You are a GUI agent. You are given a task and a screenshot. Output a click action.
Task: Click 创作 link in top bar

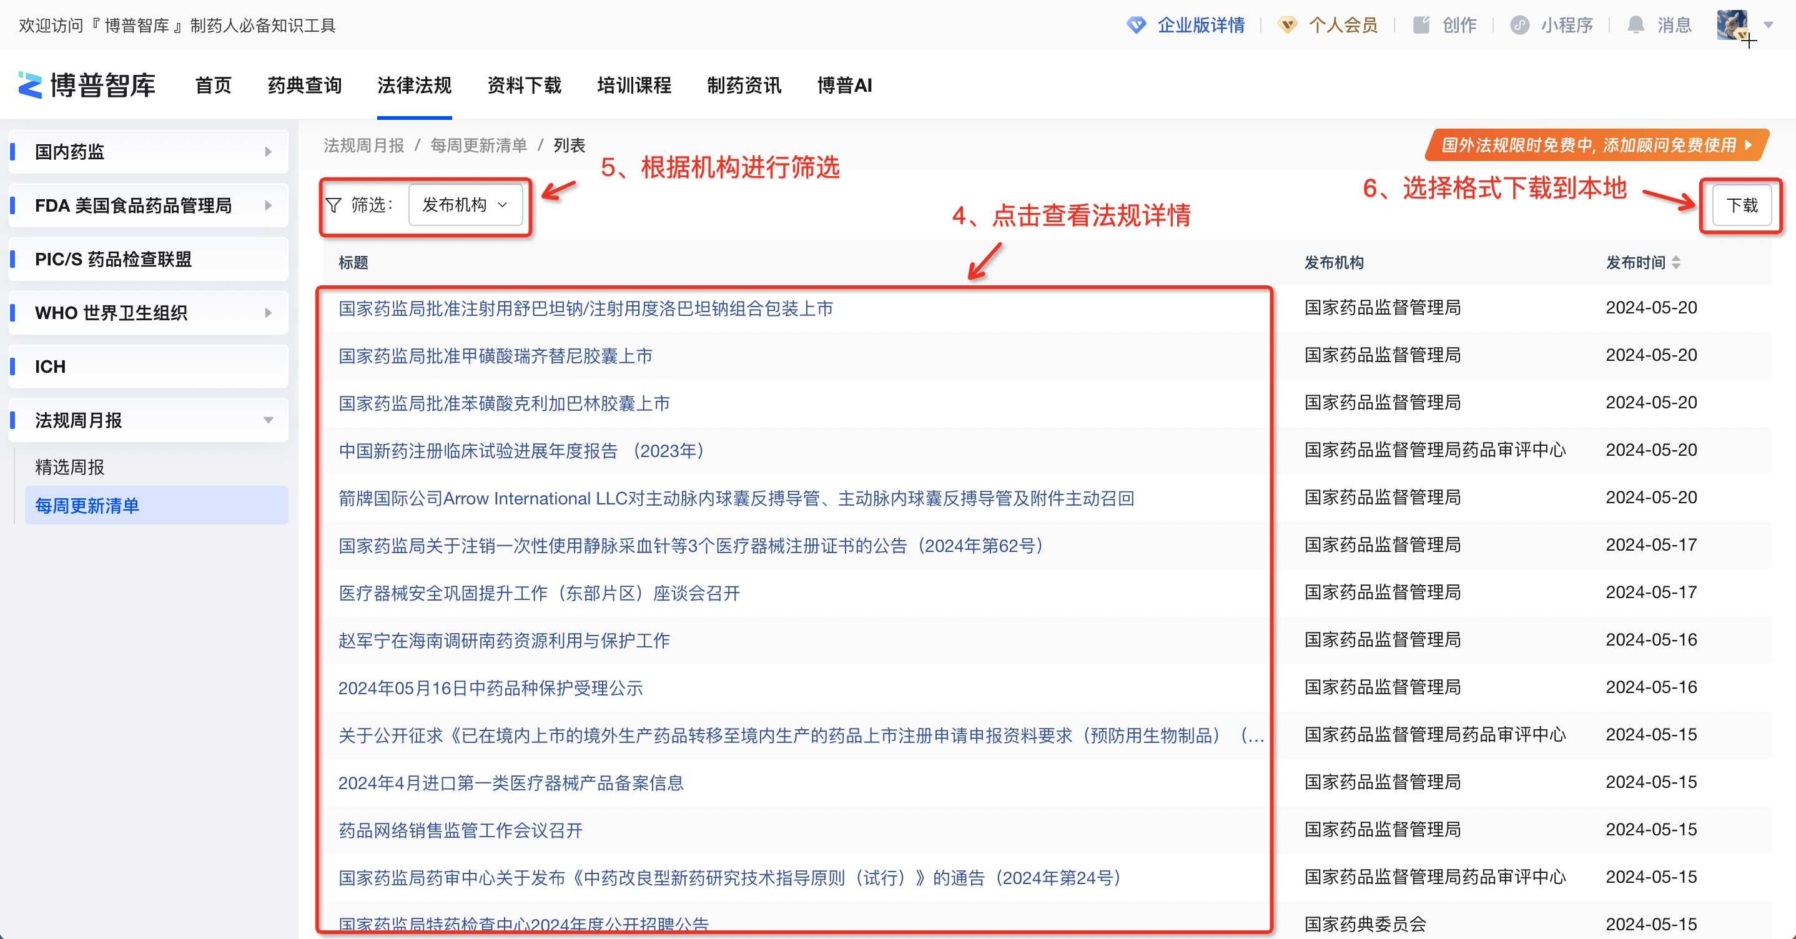(x=1459, y=25)
